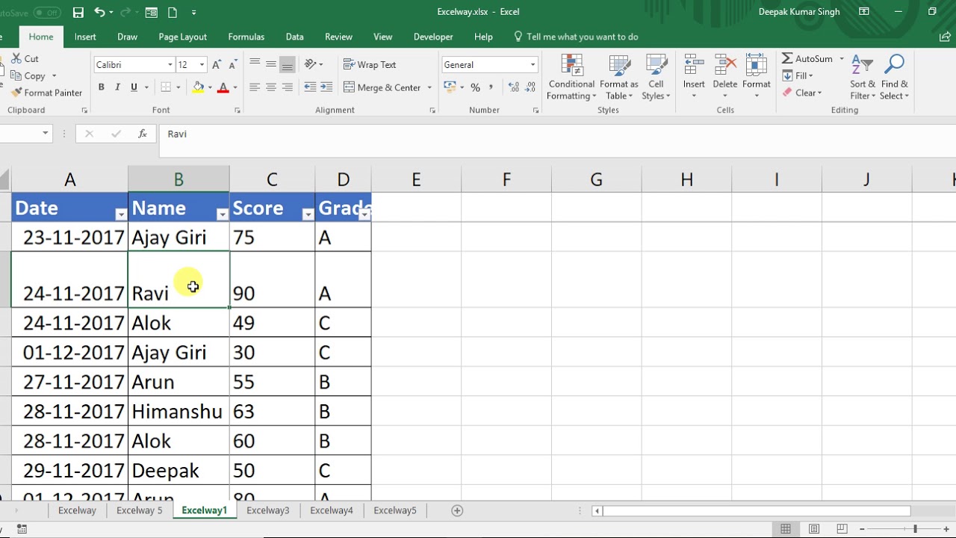Toggle Merge & Center
956x538 pixels.
pos(382,87)
